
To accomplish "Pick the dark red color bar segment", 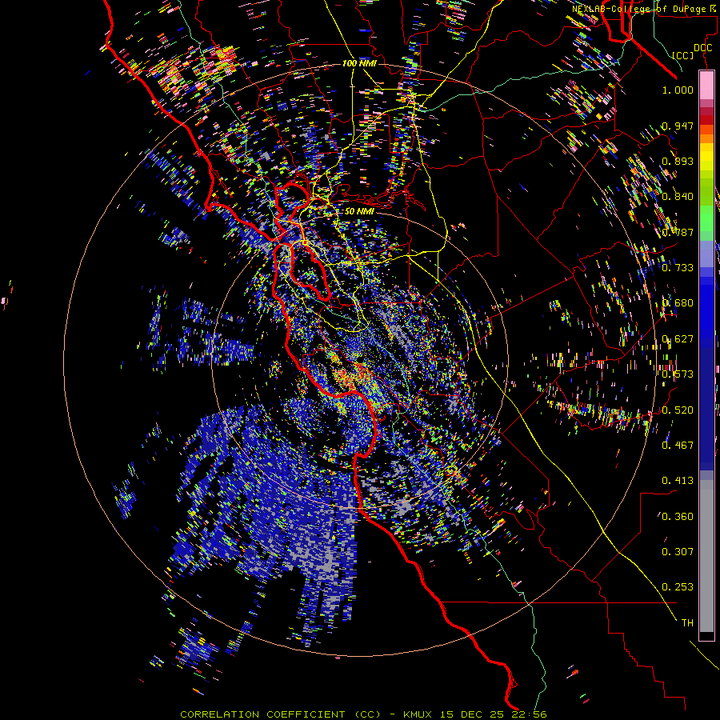I will point(706,120).
